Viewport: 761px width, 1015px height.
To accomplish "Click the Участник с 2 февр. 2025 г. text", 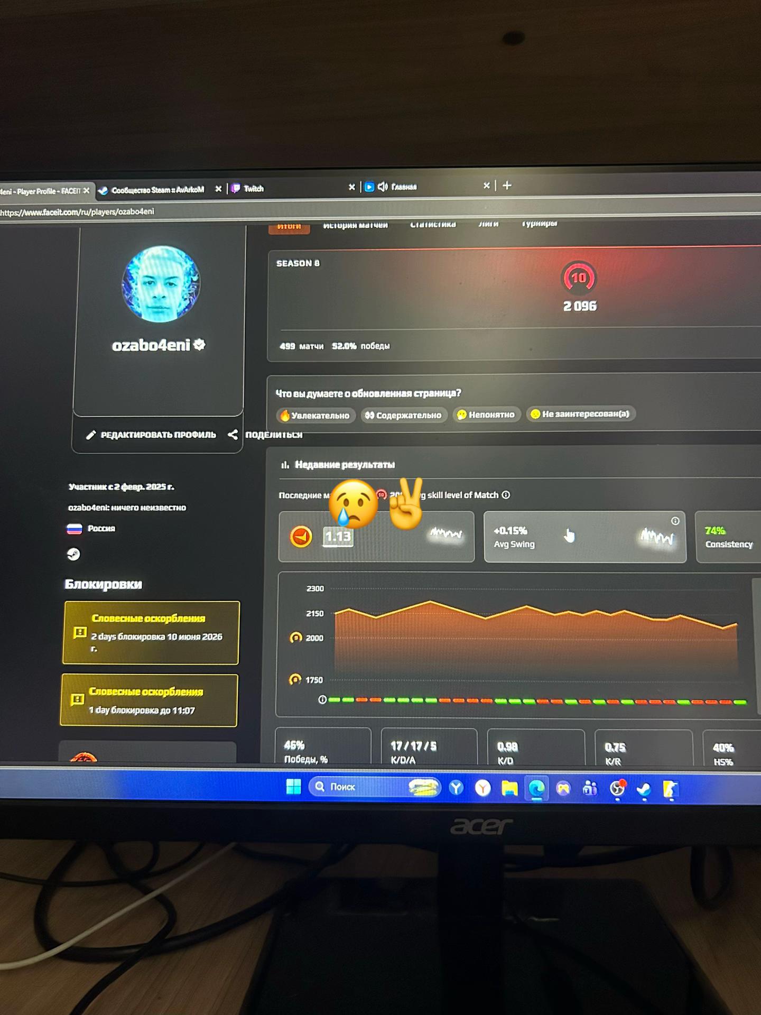I will coord(121,486).
